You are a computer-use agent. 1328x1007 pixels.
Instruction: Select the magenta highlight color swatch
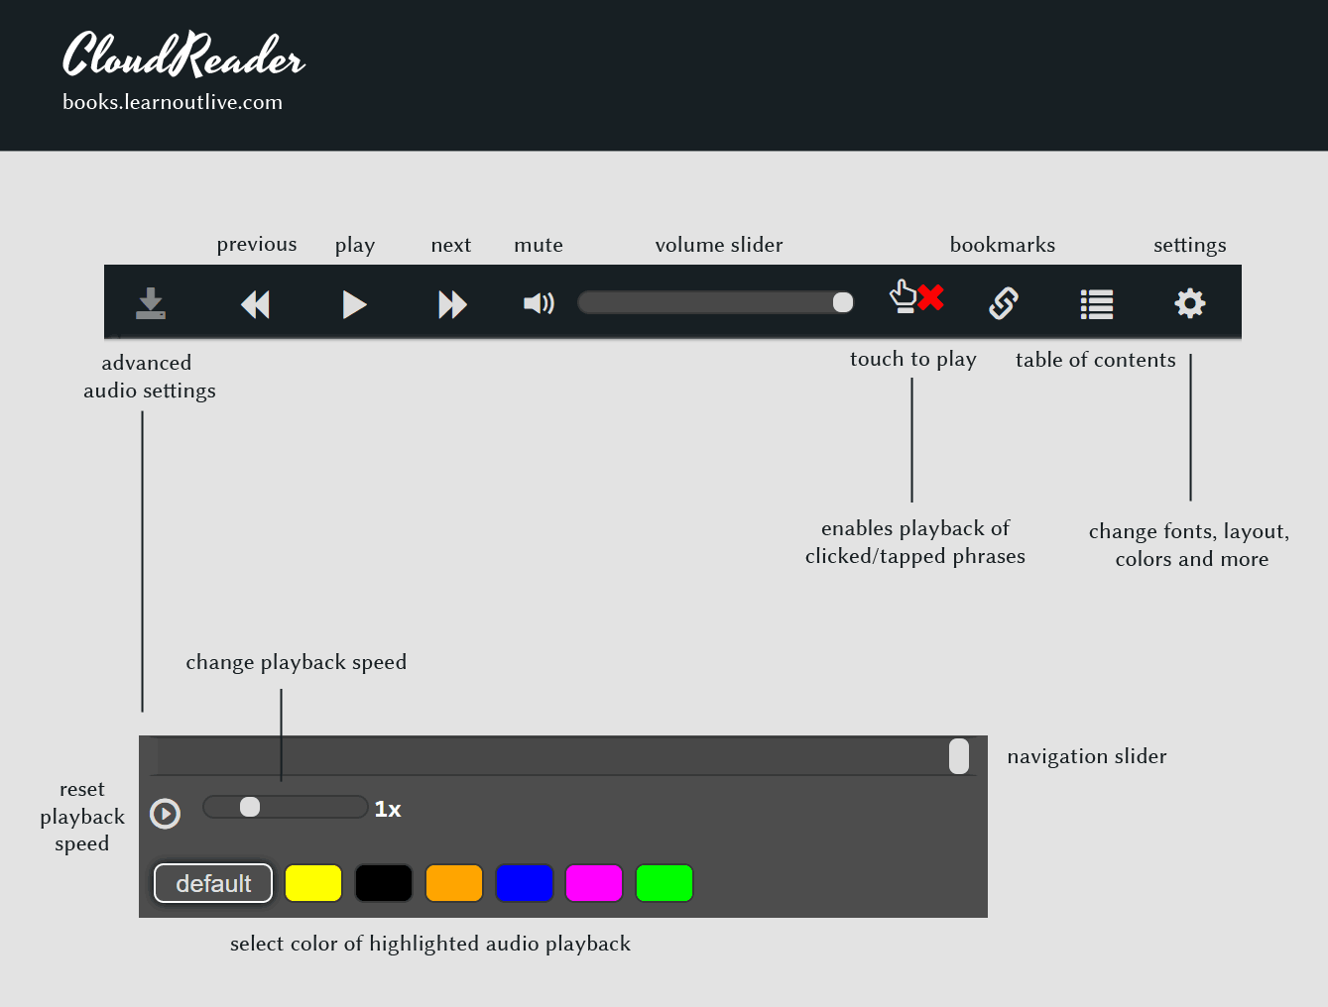coord(594,883)
